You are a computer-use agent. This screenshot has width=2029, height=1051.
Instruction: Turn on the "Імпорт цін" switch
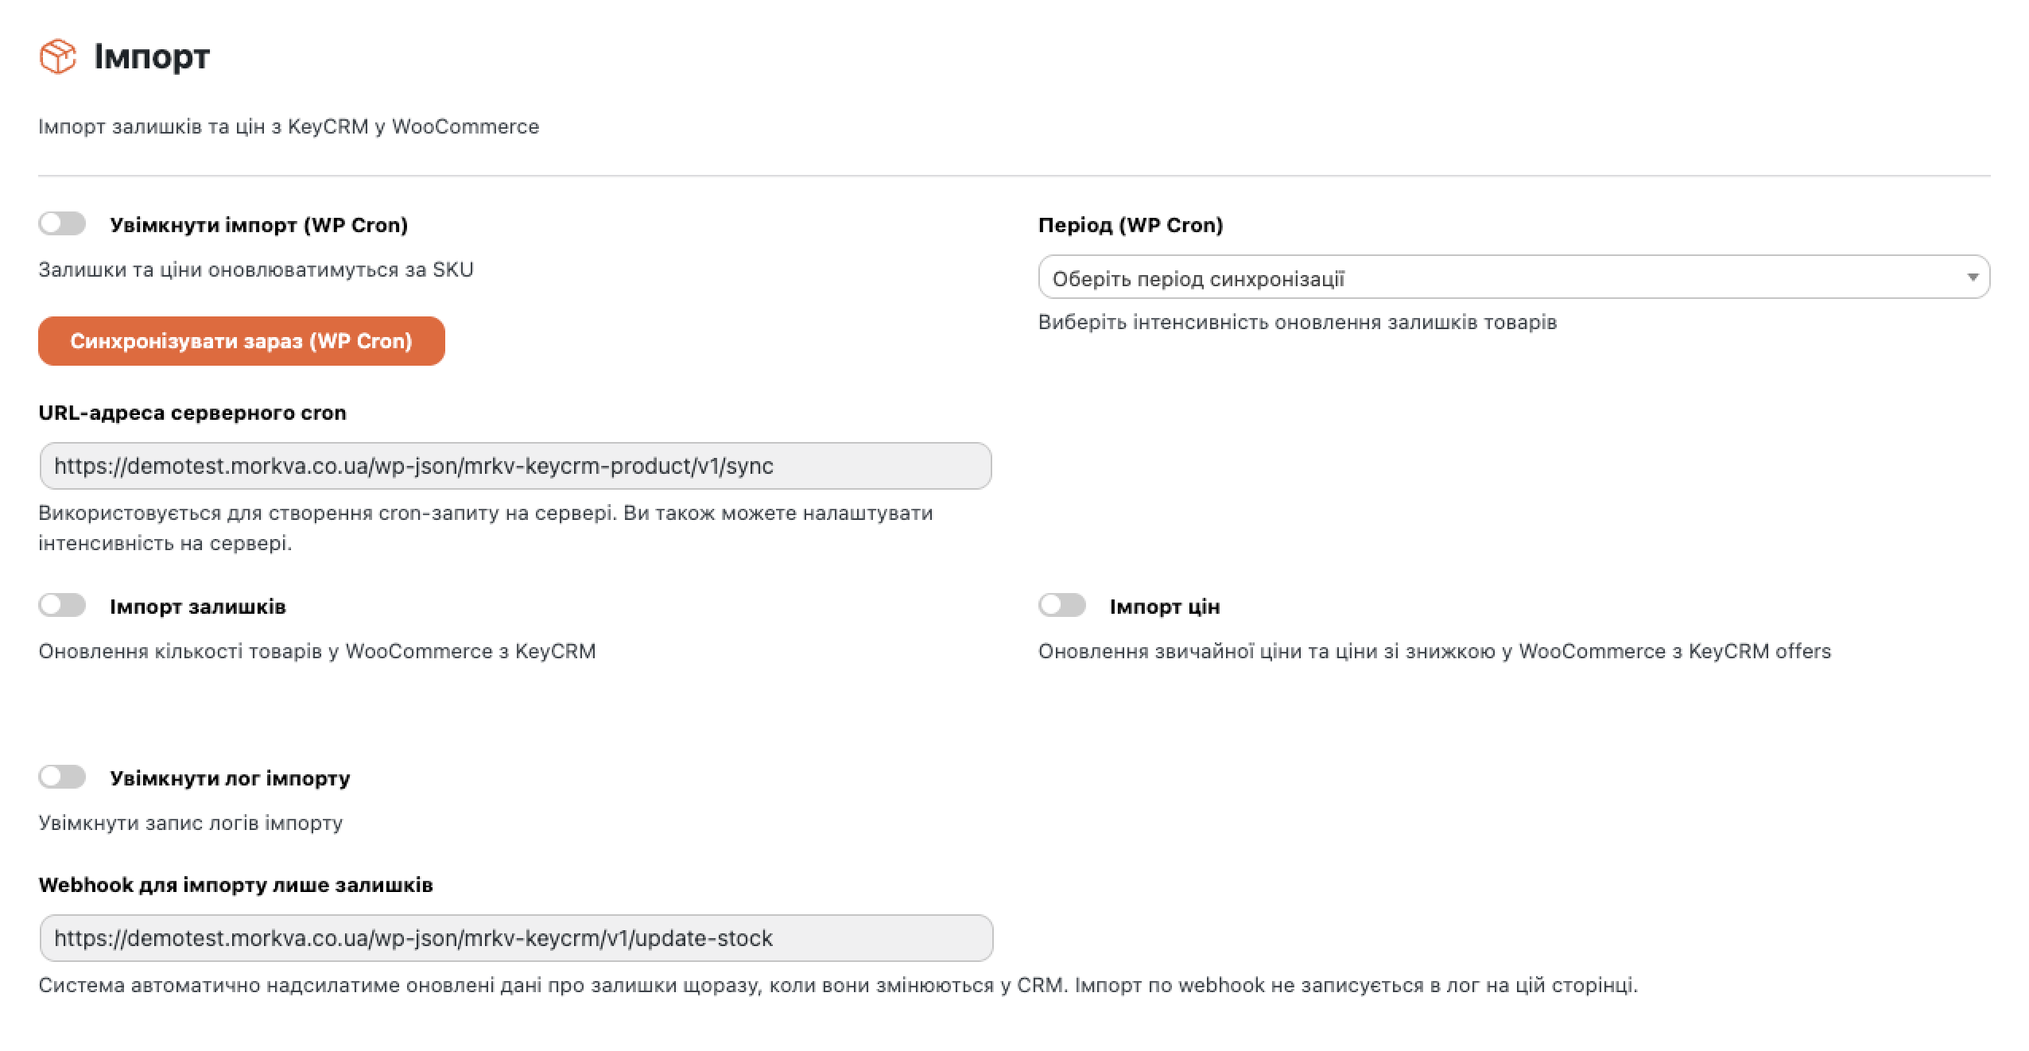pos(1062,606)
